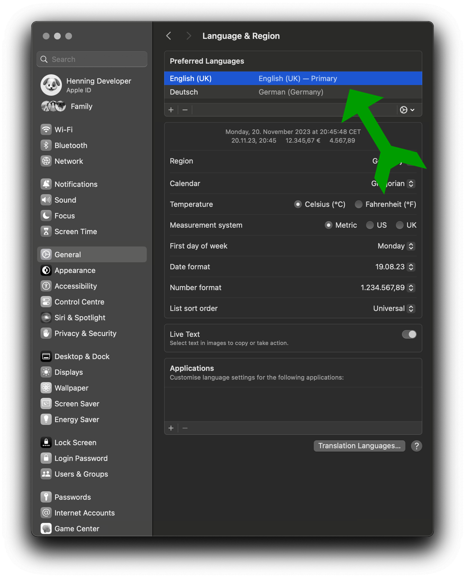Go back with the left chevron
The width and height of the screenshot is (465, 578).
point(169,36)
